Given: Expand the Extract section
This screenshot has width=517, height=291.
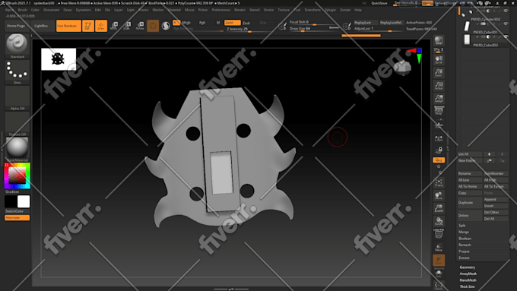Looking at the screenshot, I should pyautogui.click(x=464, y=258).
